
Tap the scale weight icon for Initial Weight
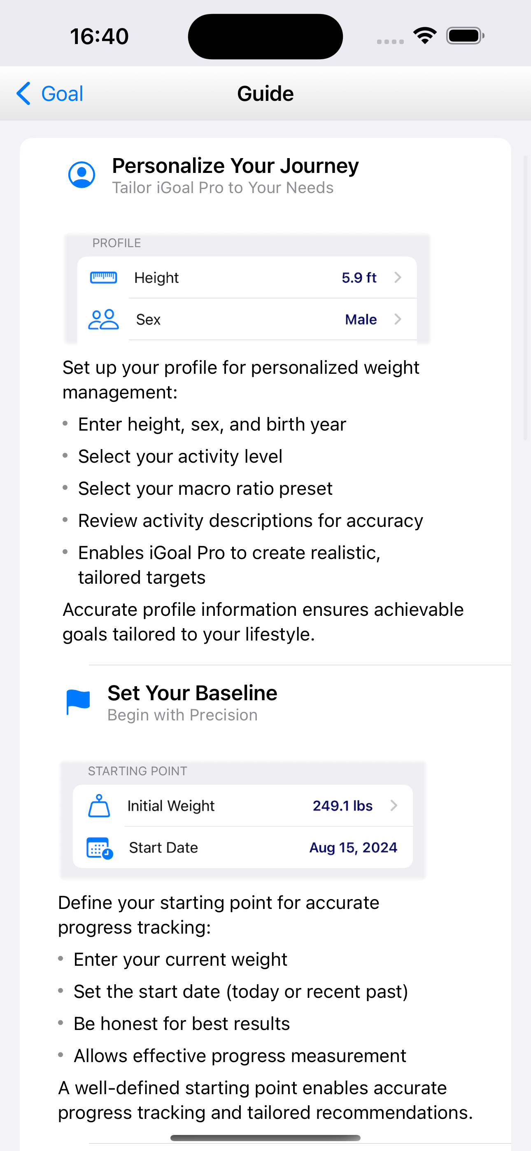pos(99,806)
